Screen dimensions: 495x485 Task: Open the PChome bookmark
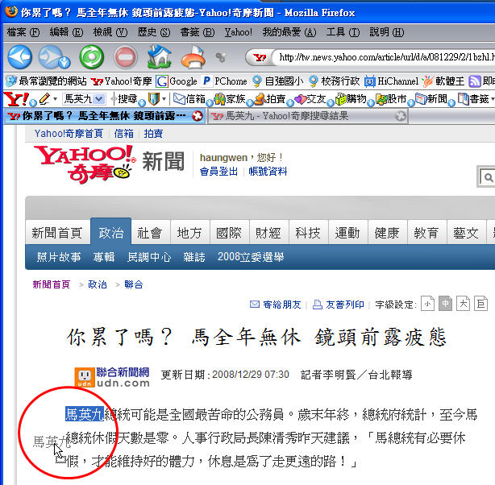click(225, 81)
